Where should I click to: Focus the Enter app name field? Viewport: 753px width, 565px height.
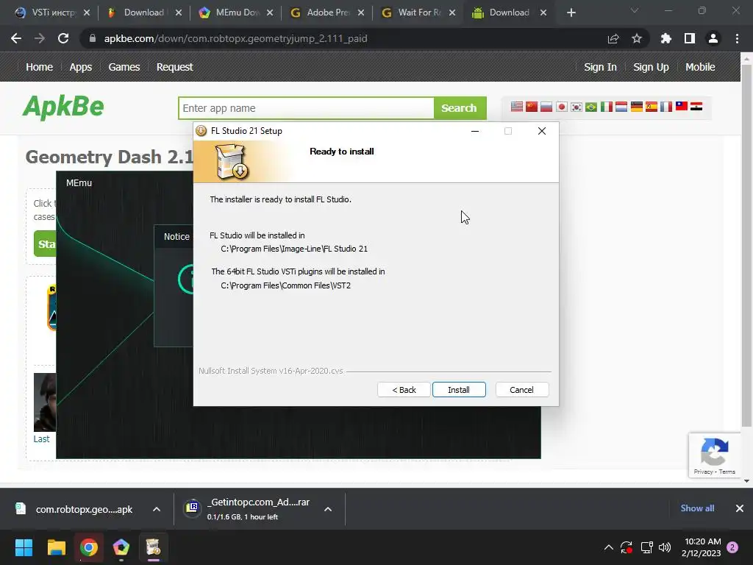click(306, 108)
